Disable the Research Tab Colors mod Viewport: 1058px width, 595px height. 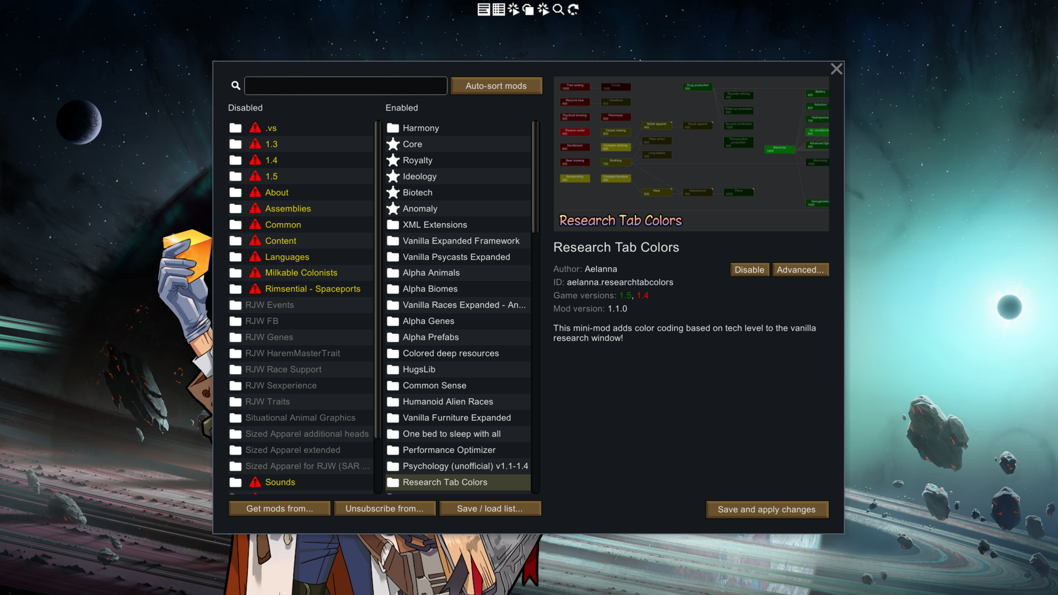coord(749,269)
